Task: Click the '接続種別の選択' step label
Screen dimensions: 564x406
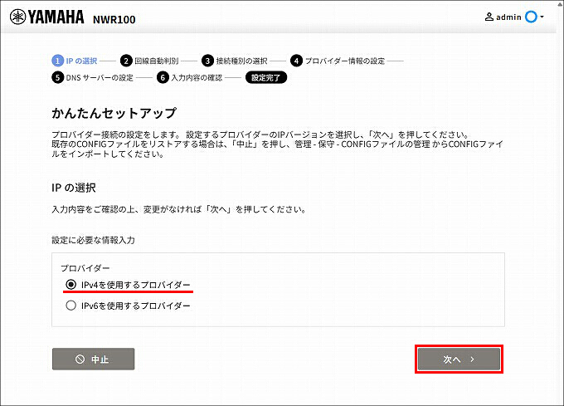Action: click(x=241, y=61)
